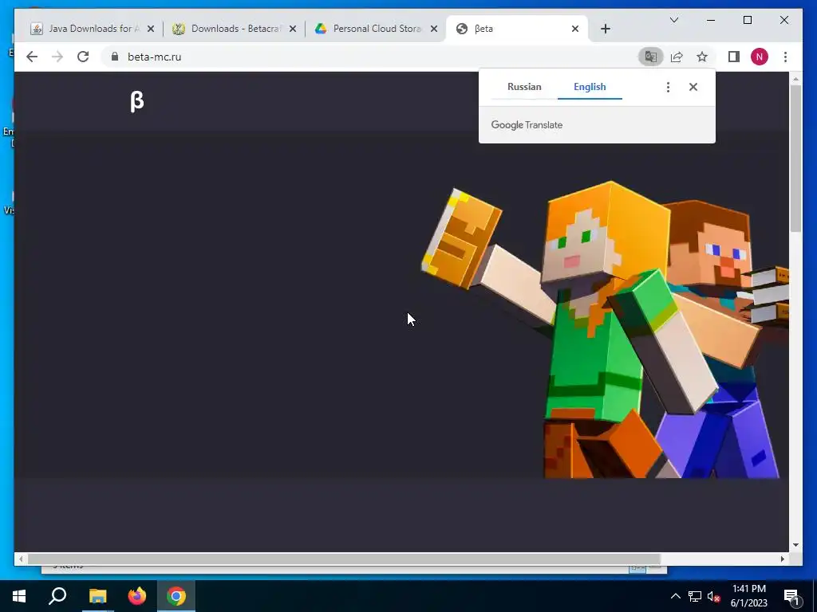This screenshot has height=612, width=817.
Task: Open the N profile avatar menu
Action: (x=760, y=57)
